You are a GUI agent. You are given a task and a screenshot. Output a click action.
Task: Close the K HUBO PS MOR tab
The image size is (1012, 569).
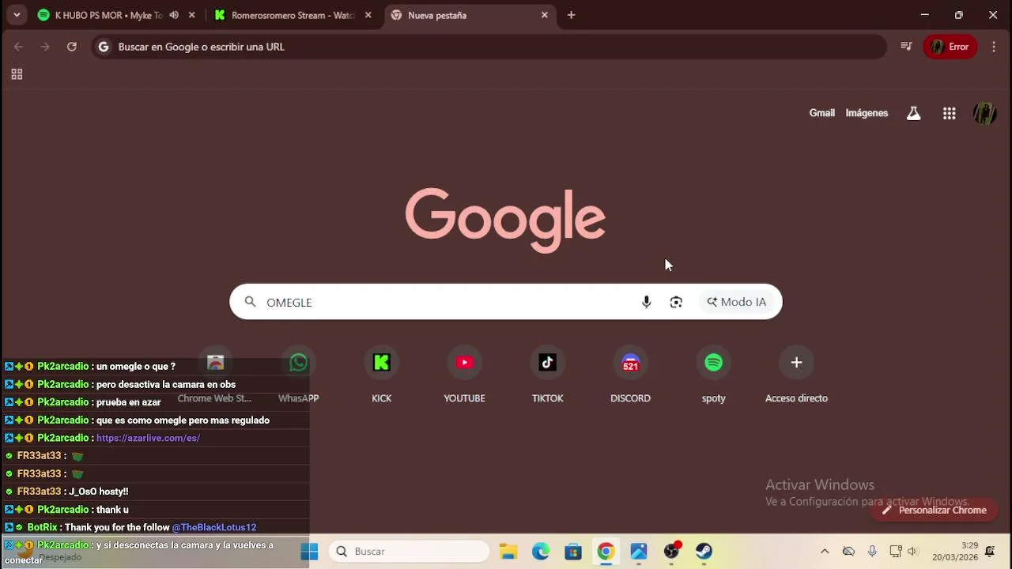[x=191, y=15]
